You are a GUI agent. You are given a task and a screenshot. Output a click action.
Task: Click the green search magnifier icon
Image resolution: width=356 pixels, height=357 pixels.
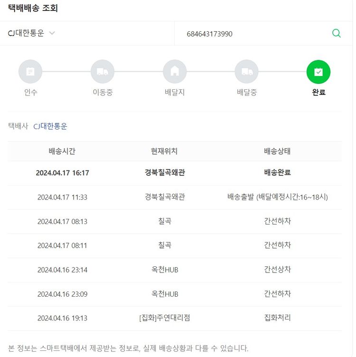coord(336,33)
